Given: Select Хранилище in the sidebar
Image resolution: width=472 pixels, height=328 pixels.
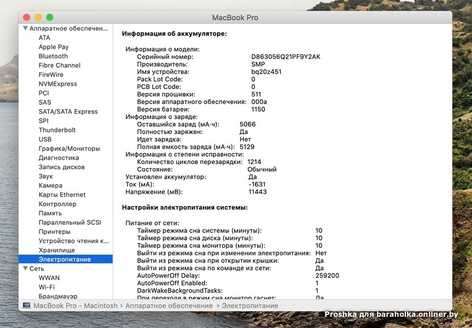Looking at the screenshot, I should (57, 250).
